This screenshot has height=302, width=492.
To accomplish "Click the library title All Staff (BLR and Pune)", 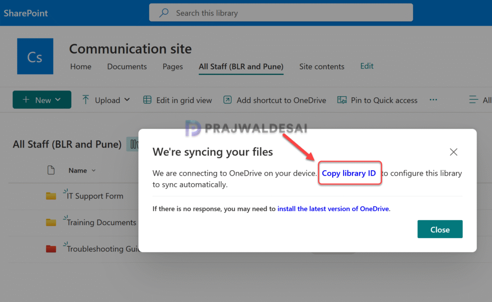I will coord(67,144).
